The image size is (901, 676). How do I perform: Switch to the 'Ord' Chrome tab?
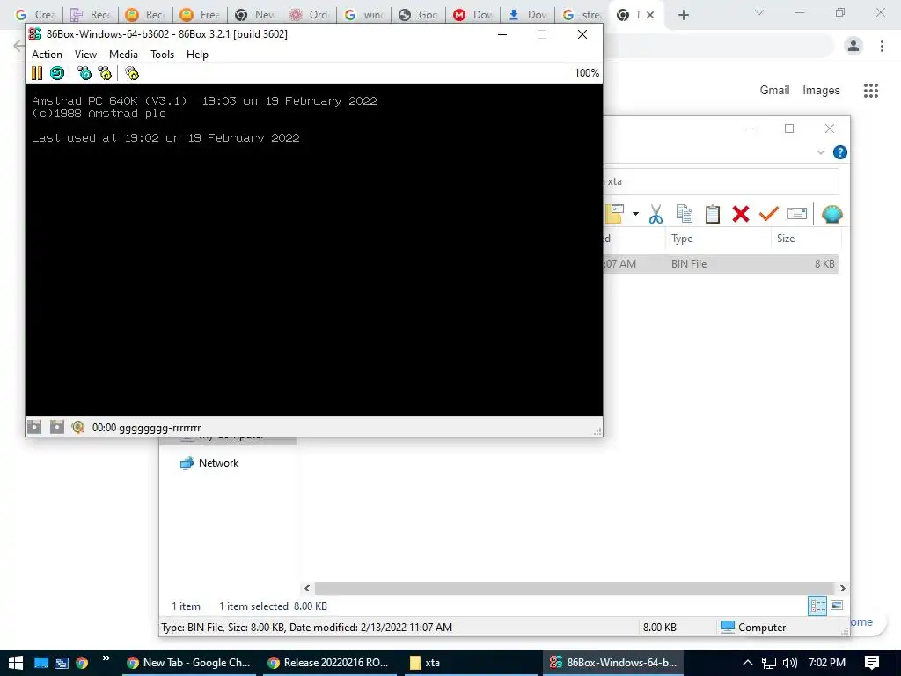point(311,15)
